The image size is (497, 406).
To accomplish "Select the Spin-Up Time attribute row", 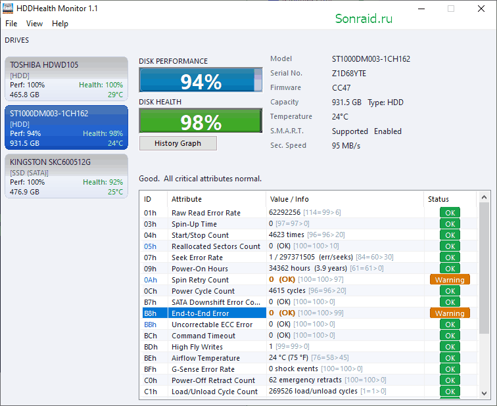I will 309,224.
